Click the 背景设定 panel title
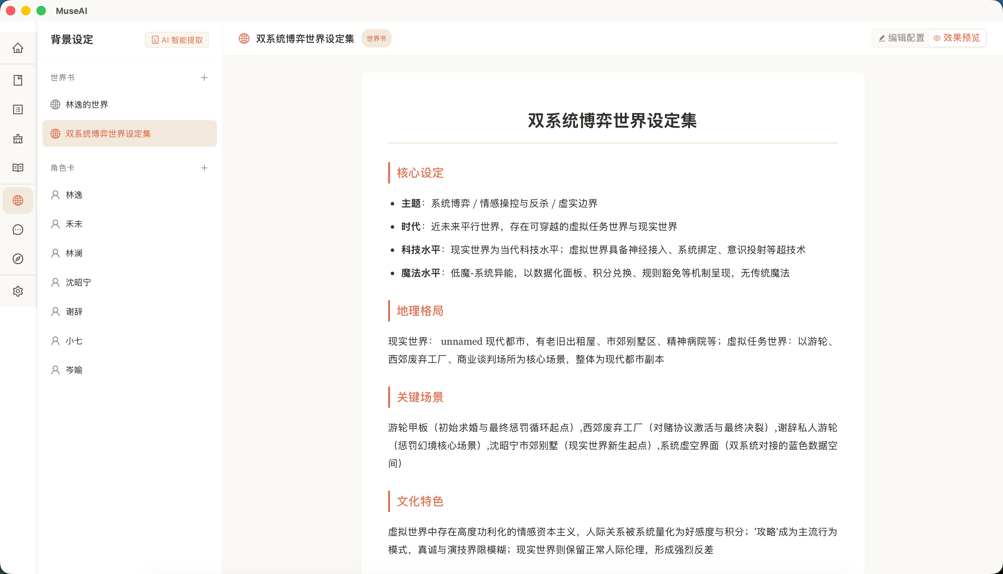 pyautogui.click(x=72, y=39)
